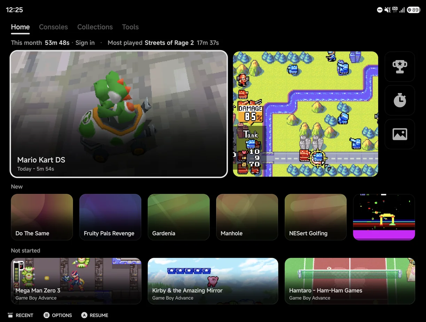Screen dimensions: 426x322
Task: Tap the "17m 37s" most played duration
Action: (x=208, y=43)
